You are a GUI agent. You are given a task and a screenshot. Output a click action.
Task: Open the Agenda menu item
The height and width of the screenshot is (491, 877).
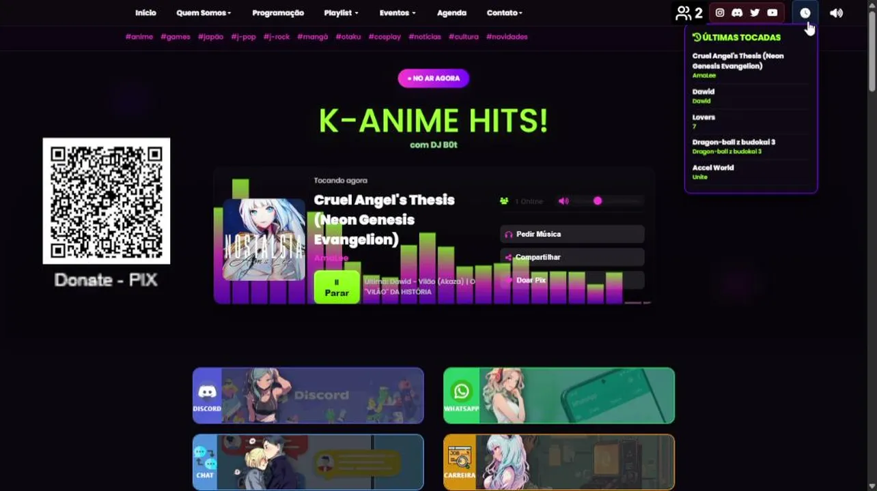click(x=451, y=13)
